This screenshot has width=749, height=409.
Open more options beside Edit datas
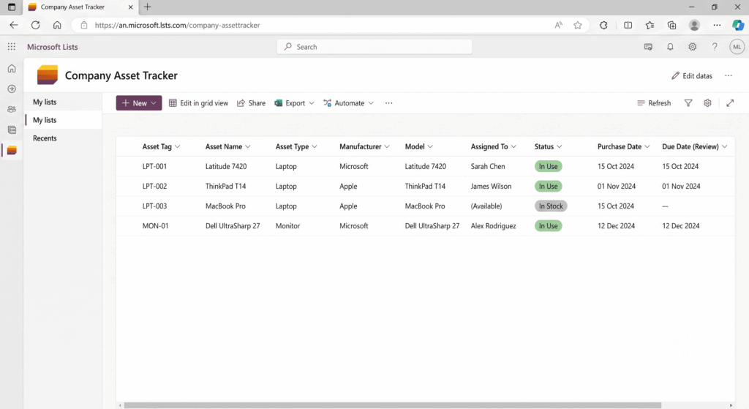coord(728,76)
